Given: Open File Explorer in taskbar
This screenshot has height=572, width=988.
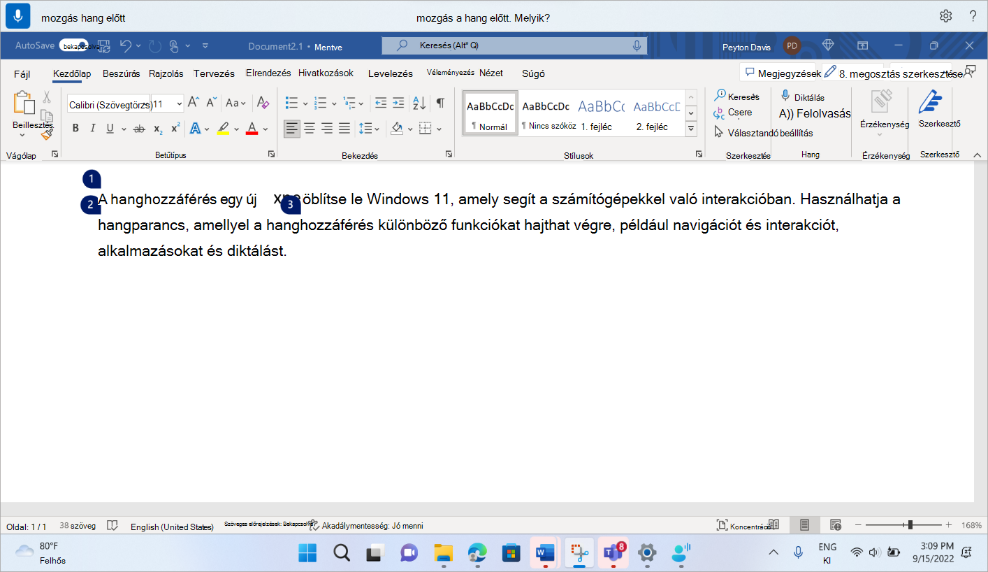Looking at the screenshot, I should pyautogui.click(x=443, y=552).
